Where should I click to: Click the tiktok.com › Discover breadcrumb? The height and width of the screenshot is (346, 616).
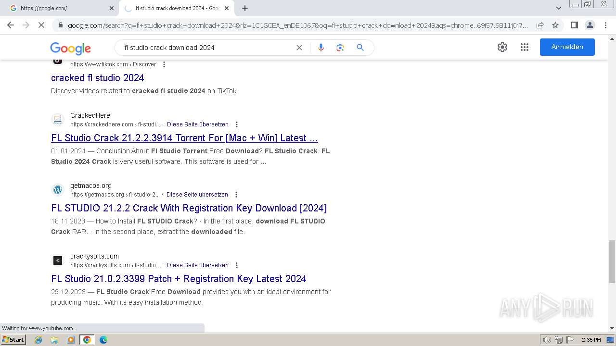pyautogui.click(x=113, y=64)
